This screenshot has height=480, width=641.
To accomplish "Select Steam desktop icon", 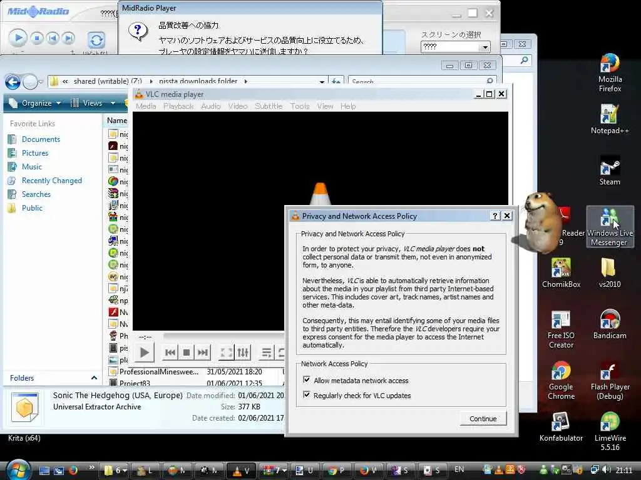I will coord(610,171).
